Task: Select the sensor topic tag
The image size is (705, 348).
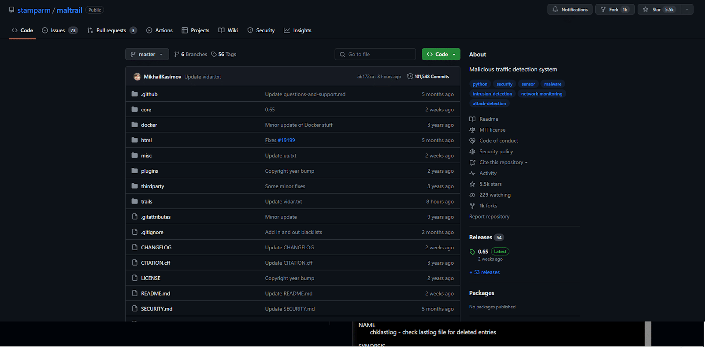Action: 528,84
